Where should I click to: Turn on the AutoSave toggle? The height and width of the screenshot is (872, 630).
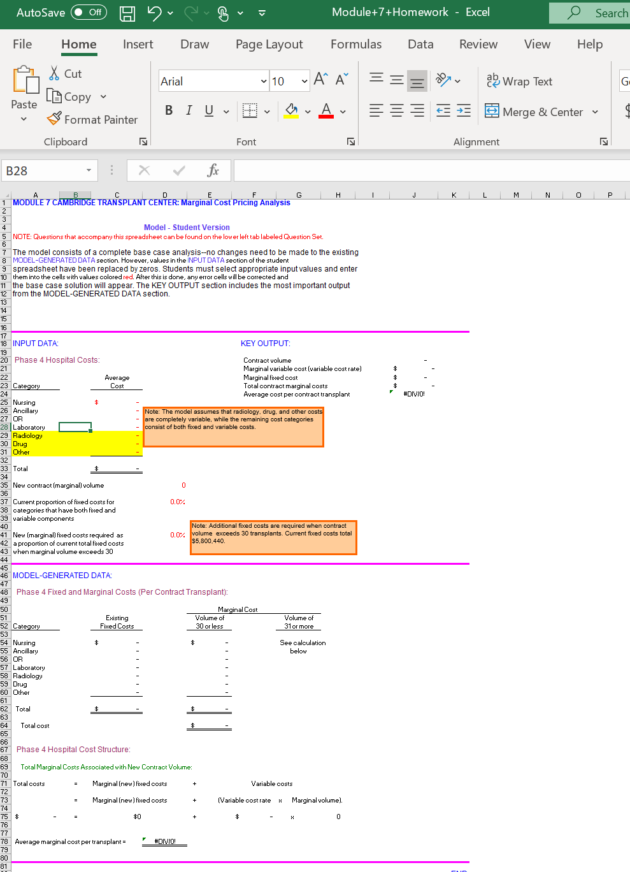pyautogui.click(x=88, y=12)
